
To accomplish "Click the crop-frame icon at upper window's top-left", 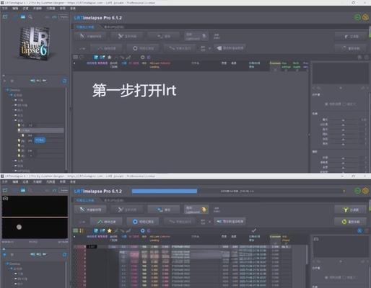I will [x=5, y=17].
